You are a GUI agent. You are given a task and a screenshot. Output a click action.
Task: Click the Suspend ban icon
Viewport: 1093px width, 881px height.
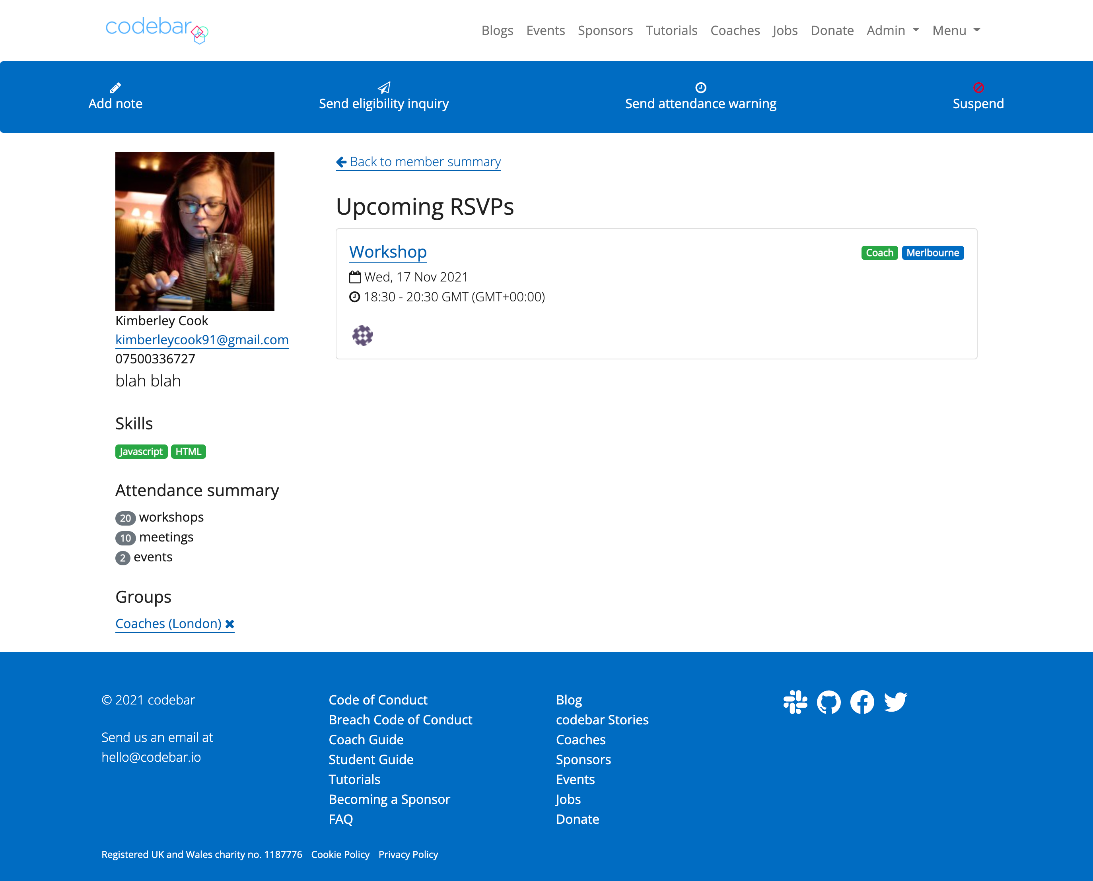point(978,88)
